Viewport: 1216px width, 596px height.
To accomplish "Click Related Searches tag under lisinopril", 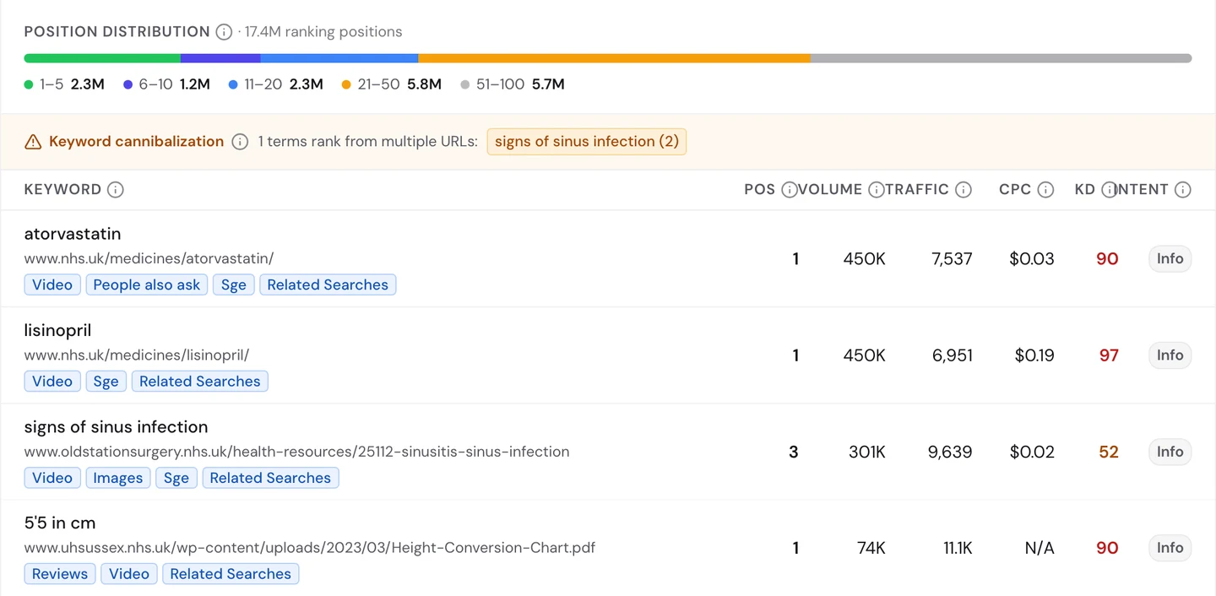I will pyautogui.click(x=199, y=382).
